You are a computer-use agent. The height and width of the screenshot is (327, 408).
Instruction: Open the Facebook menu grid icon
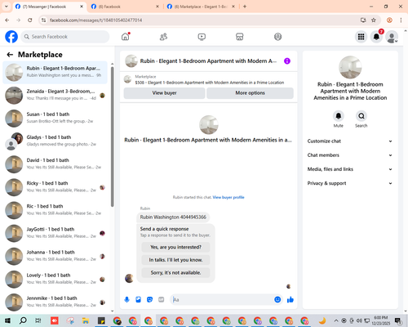pyautogui.click(x=361, y=37)
